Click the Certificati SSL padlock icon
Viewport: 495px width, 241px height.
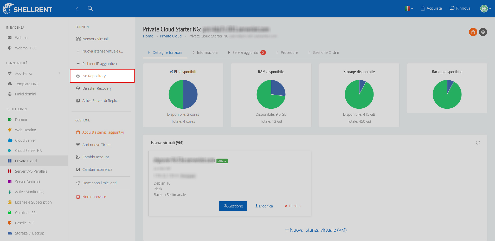[10, 212]
